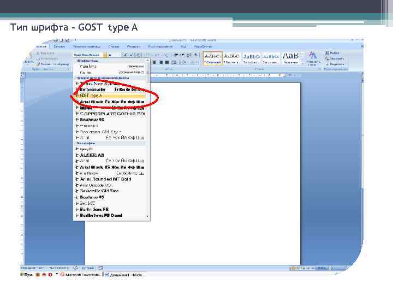
Task: Justify the paragraph text
Action: pos(167,62)
